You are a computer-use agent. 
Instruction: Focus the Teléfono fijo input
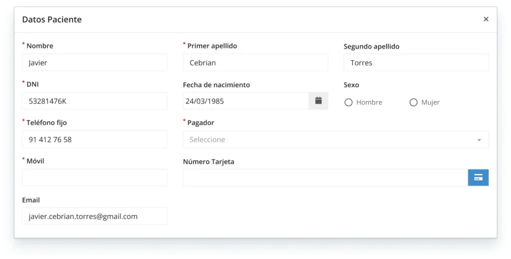[x=95, y=139]
